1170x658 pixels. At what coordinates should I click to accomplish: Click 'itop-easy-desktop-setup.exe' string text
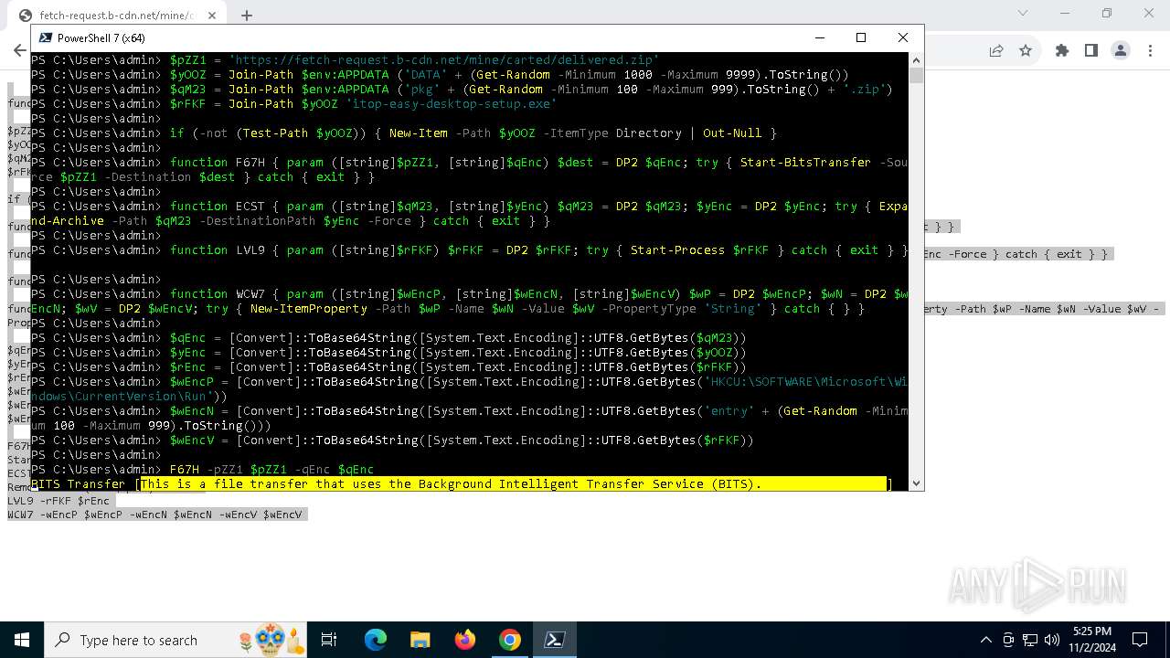[452, 103]
